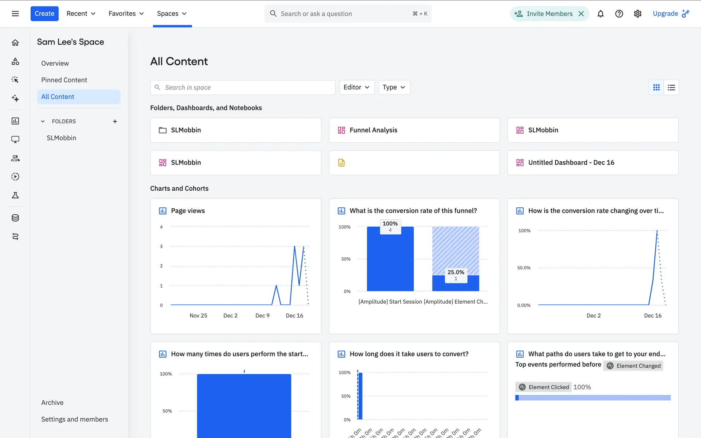This screenshot has height=438, width=701.
Task: Dismiss the Invite Members pill
Action: pos(581,14)
